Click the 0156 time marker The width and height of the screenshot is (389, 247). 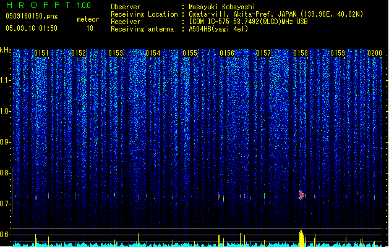click(x=227, y=53)
